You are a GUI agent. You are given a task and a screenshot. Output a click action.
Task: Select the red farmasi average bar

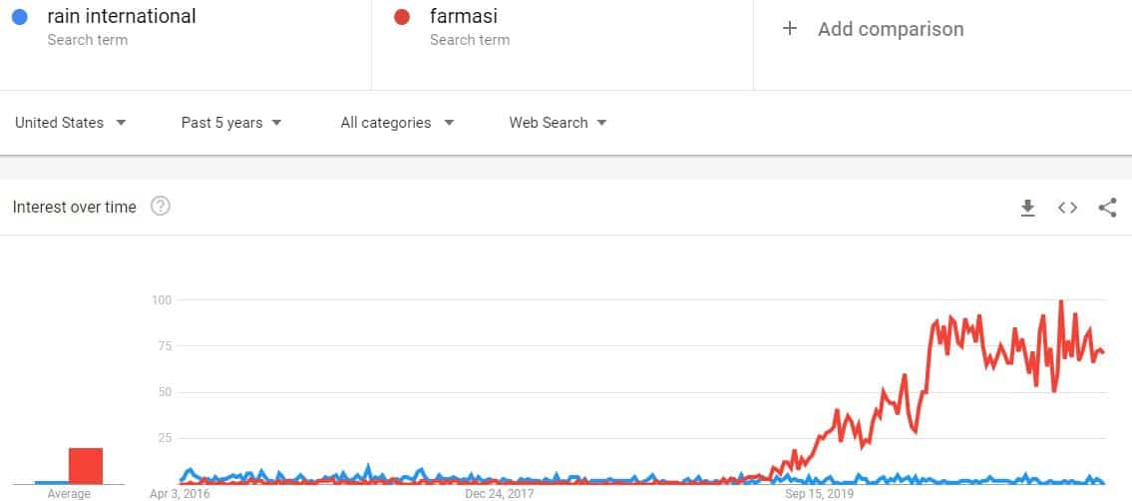pos(86,466)
